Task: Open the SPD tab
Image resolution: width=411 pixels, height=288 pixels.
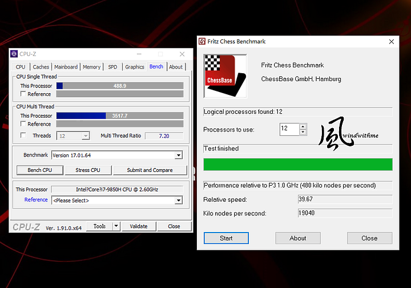Action: [x=112, y=67]
